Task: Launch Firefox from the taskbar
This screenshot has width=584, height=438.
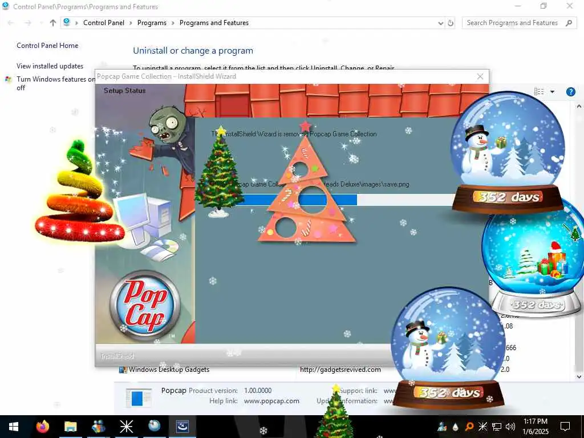Action: (x=43, y=426)
